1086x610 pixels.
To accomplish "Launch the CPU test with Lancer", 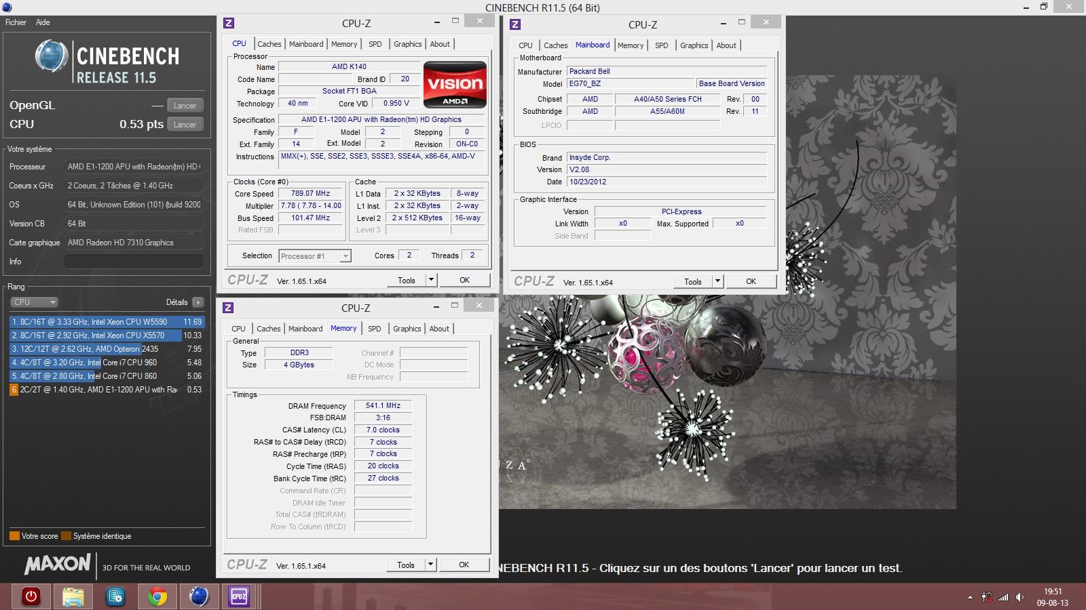I will (185, 125).
